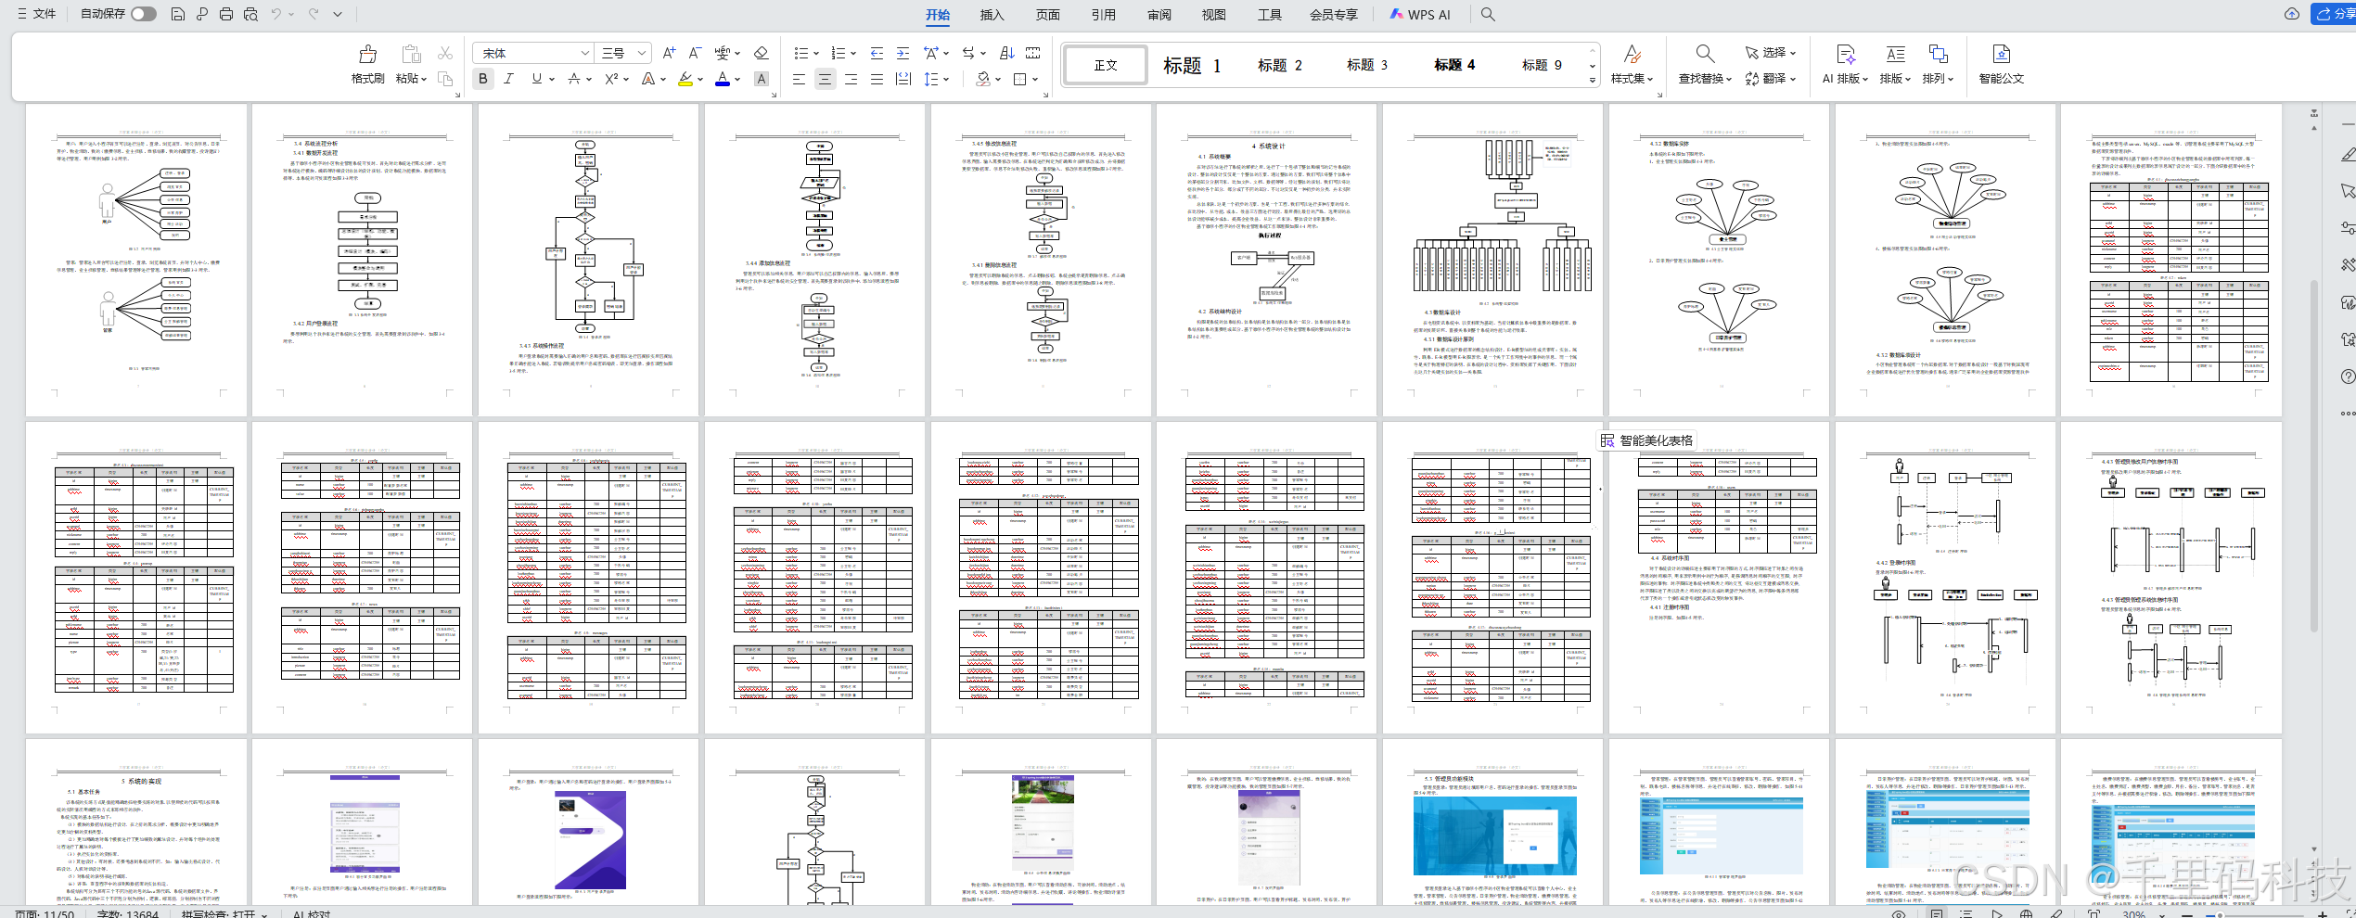This screenshot has width=2356, height=918.
Task: Click the sort A-Z icon
Action: pyautogui.click(x=1007, y=53)
